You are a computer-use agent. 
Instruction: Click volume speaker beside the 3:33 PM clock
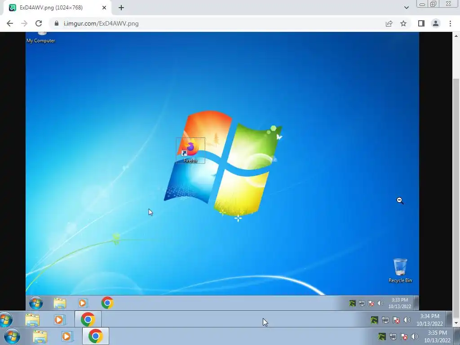click(380, 303)
